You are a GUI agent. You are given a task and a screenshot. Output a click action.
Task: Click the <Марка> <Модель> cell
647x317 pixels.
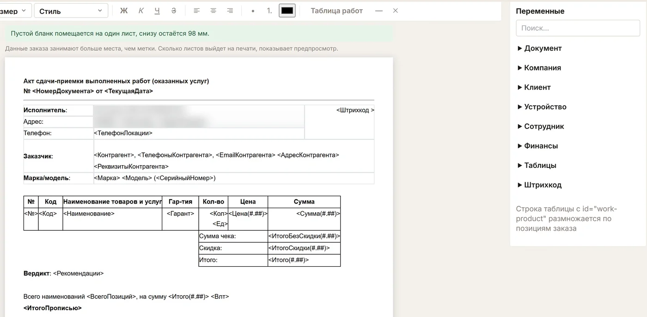[234, 178]
